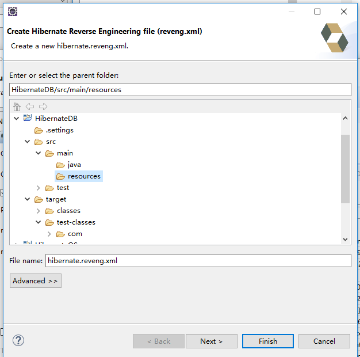Viewport: 360px width, 357px height.
Task: Select the test-classes label in tree
Action: [76, 222]
